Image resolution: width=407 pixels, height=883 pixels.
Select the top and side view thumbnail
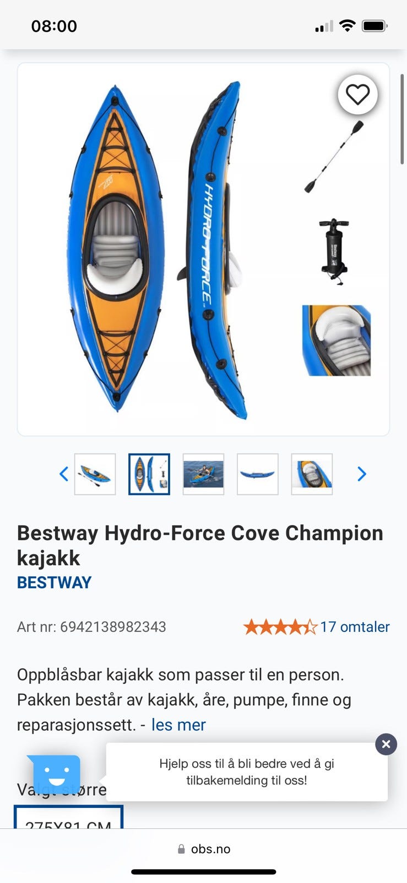click(x=149, y=474)
